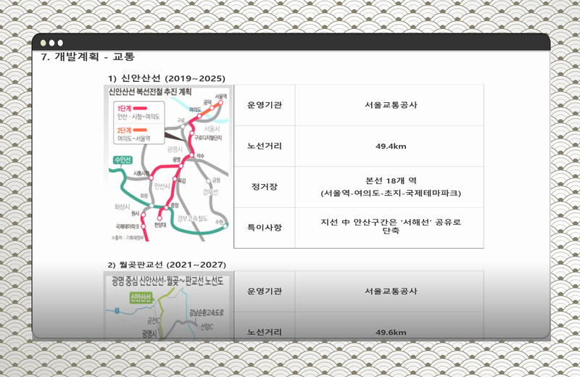Click the 한양대 station label on the map
Viewport: 580px width, 377px height.
[x=160, y=225]
